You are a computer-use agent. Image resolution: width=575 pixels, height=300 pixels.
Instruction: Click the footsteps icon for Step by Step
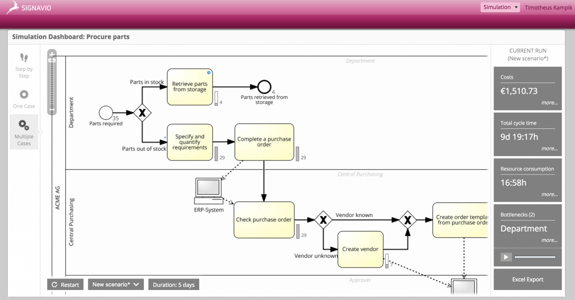[x=24, y=58]
